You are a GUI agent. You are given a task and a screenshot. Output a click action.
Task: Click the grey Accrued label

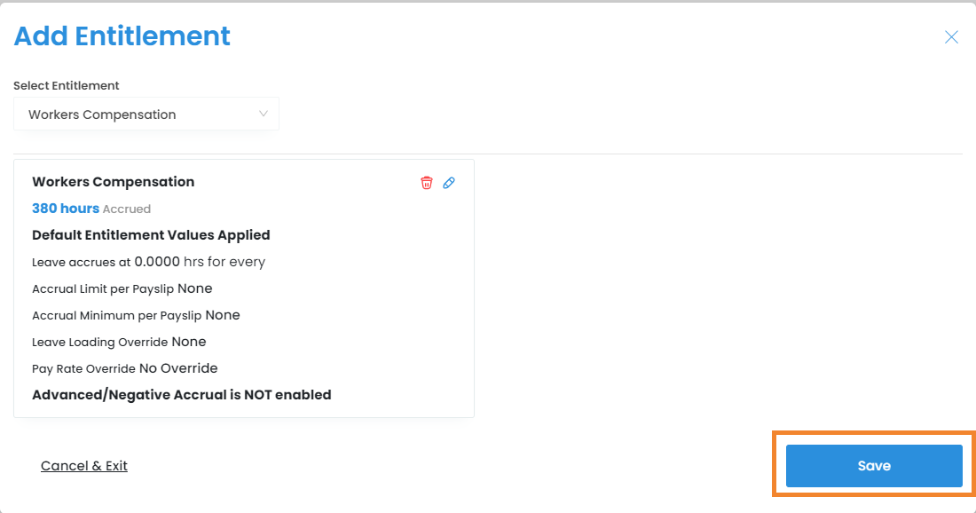[127, 209]
